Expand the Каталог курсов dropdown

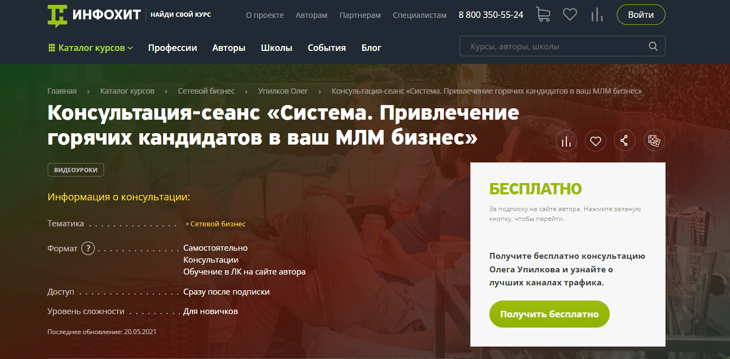pos(91,48)
